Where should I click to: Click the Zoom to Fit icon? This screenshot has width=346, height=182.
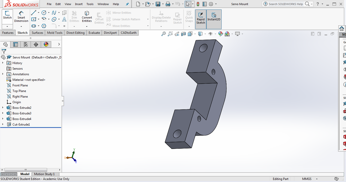[164, 34]
